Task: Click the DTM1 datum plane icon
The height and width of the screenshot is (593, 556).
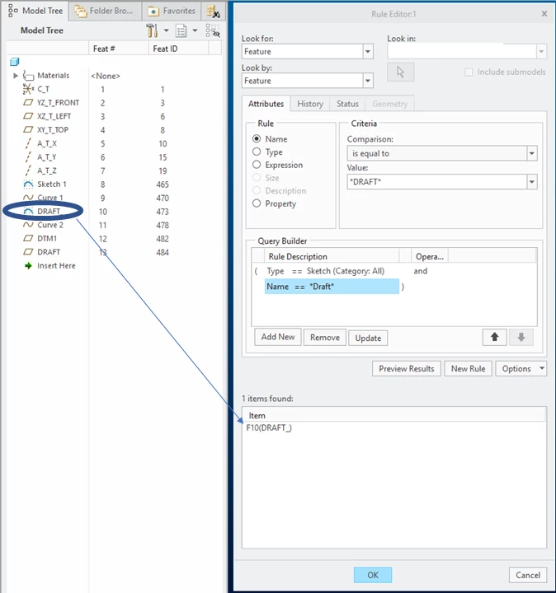Action: 28,238
